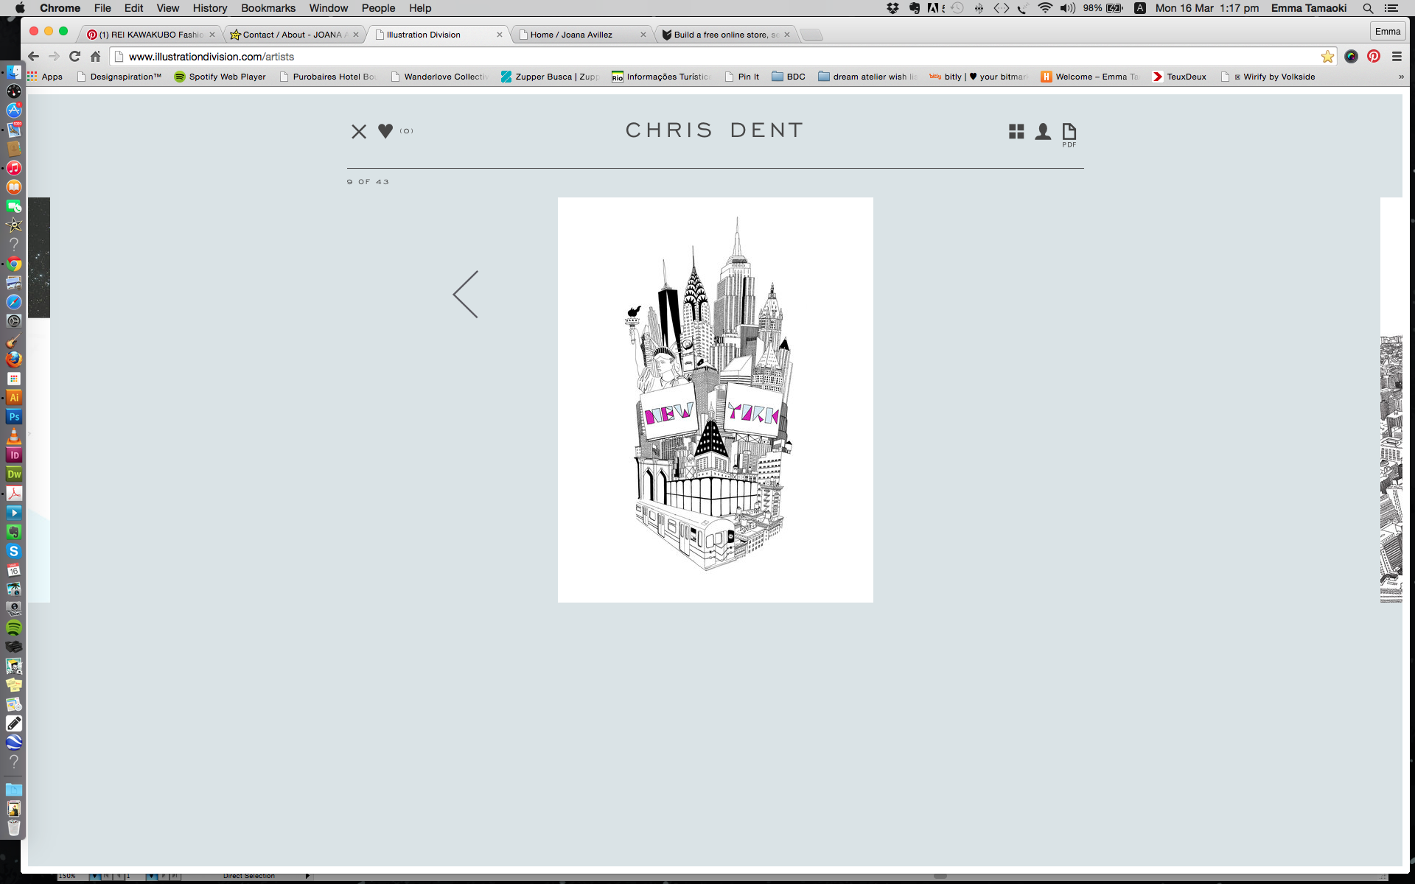Select the next illustration preview at right edge
The height and width of the screenshot is (884, 1415).
(1391, 400)
